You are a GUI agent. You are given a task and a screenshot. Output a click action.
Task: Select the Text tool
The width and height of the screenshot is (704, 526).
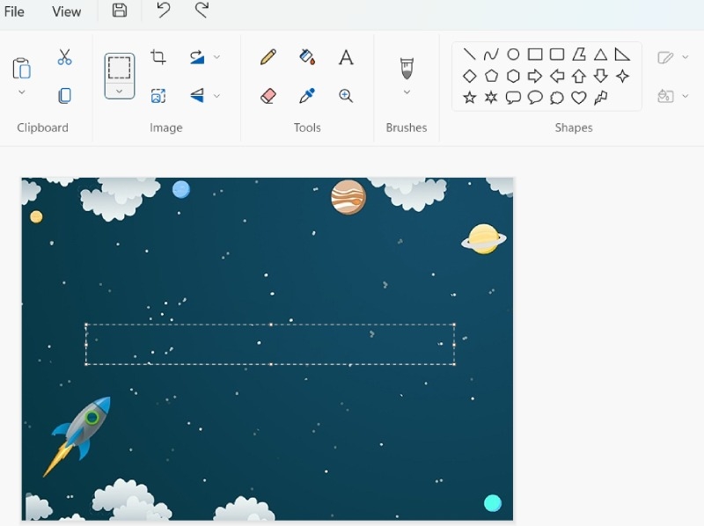[346, 57]
